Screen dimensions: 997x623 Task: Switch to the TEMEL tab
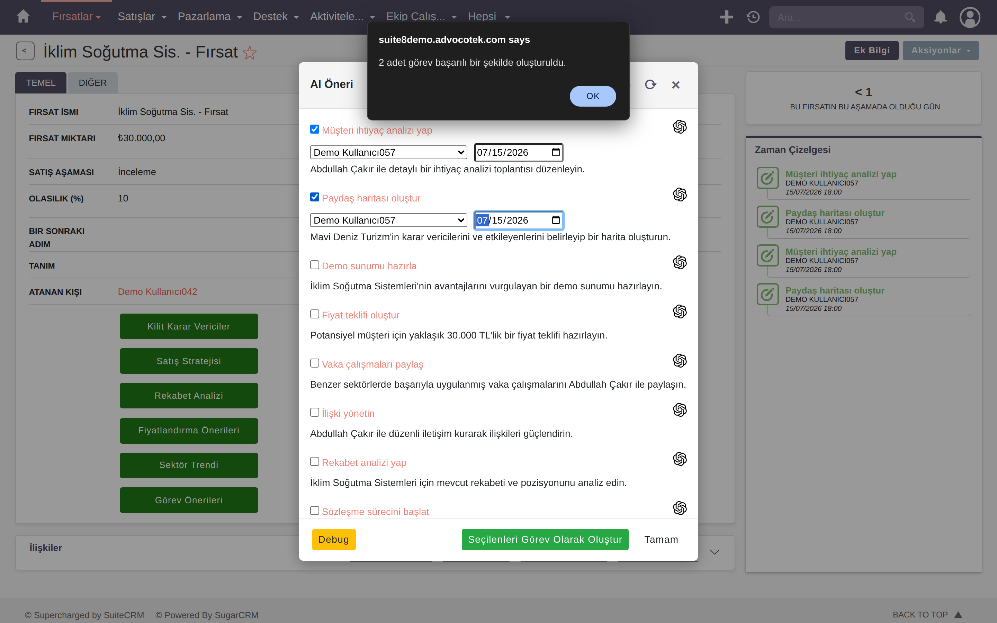point(41,83)
